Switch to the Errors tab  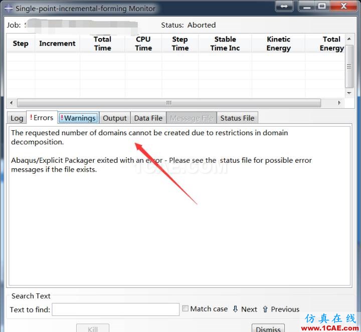[42, 118]
